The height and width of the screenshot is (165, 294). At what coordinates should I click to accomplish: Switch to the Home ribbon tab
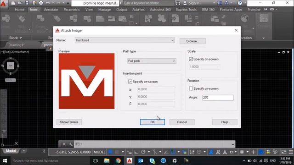[x=20, y=10]
